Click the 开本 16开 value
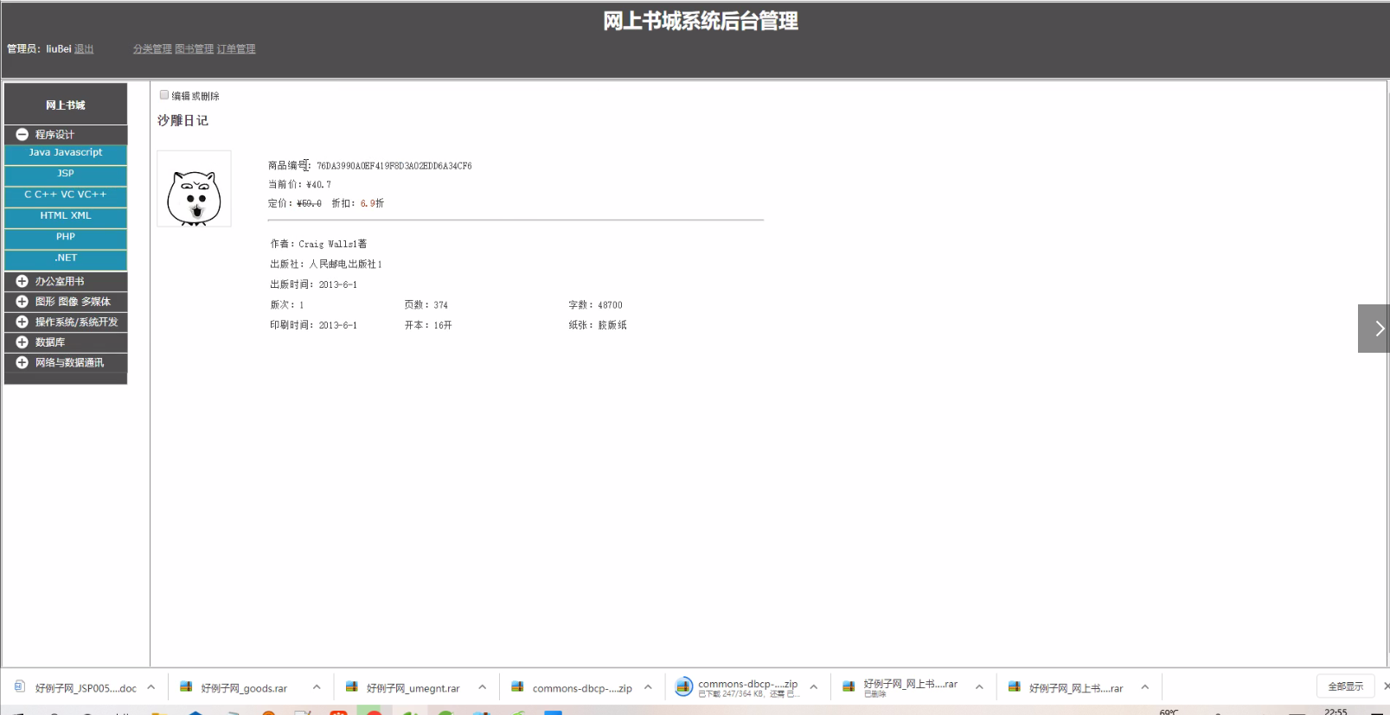The image size is (1390, 715). [x=443, y=326]
